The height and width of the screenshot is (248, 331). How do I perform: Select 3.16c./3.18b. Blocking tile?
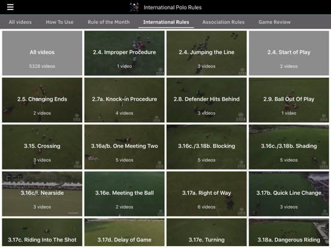[x=206, y=147]
